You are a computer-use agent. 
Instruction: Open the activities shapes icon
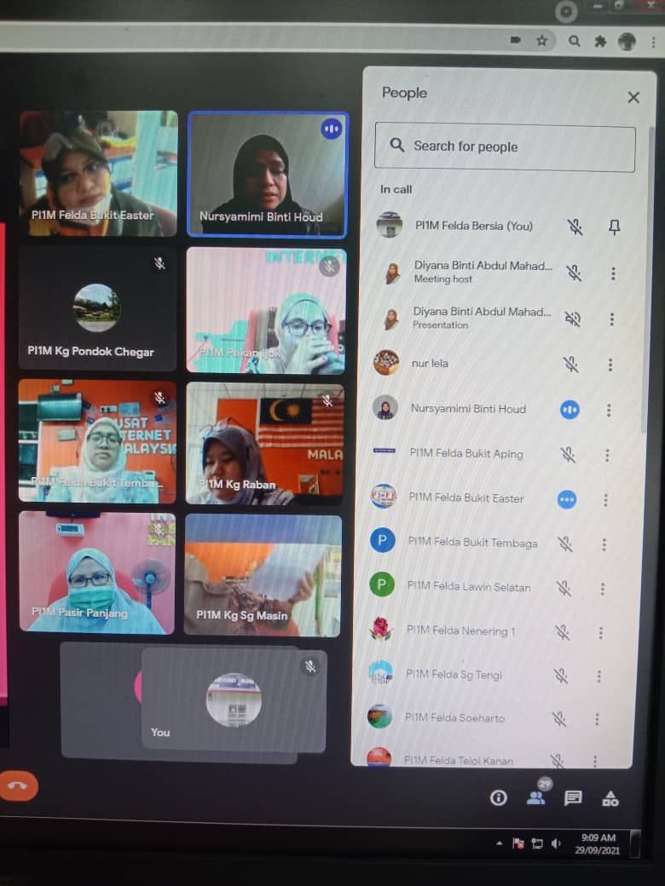click(x=610, y=798)
